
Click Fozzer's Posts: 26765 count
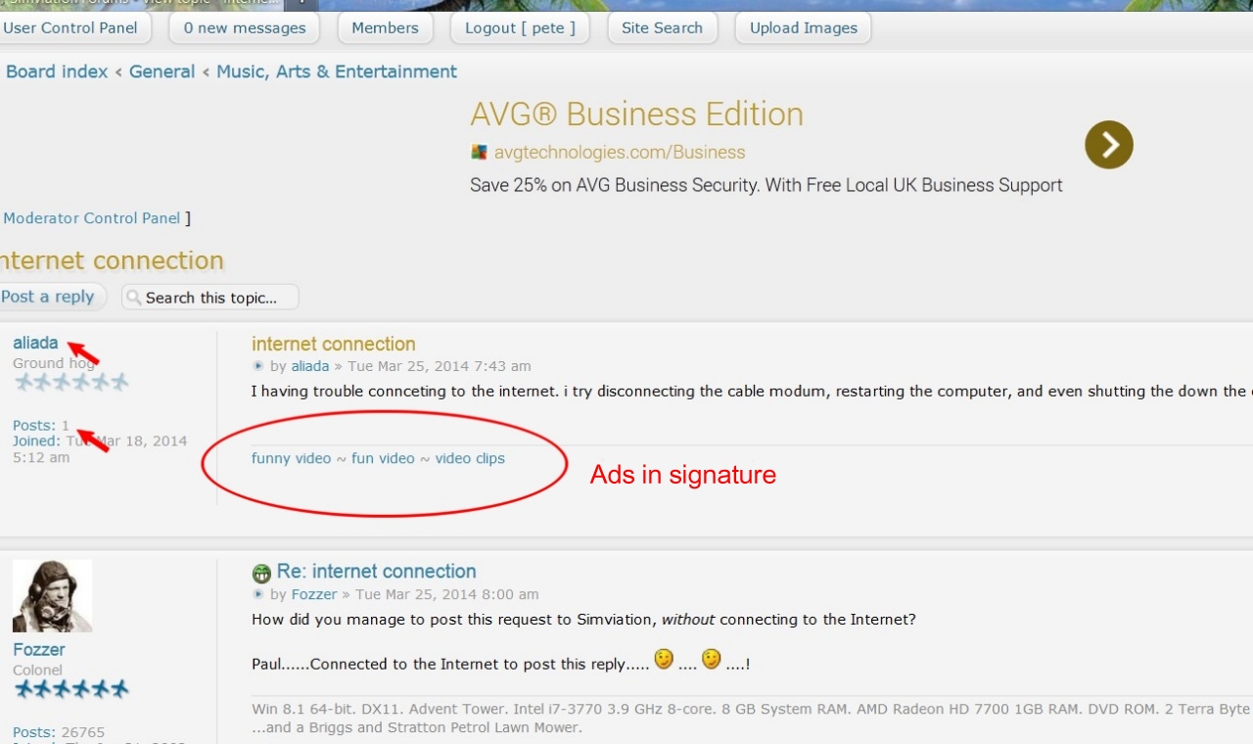click(x=59, y=732)
